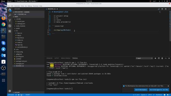
Task: Open the Debug view in activity bar
Action: coord(10,26)
